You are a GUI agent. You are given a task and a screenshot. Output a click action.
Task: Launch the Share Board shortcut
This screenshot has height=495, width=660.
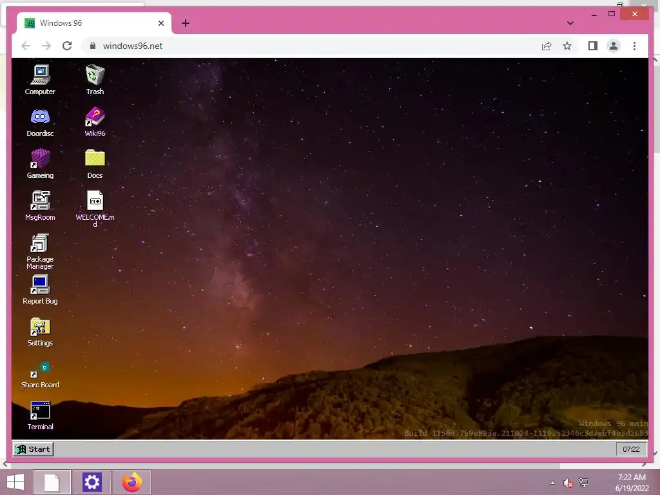[x=40, y=374]
